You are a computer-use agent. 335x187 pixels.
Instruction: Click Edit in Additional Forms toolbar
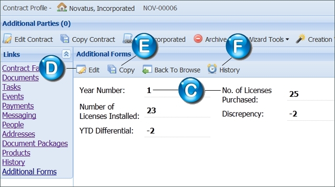(x=88, y=70)
